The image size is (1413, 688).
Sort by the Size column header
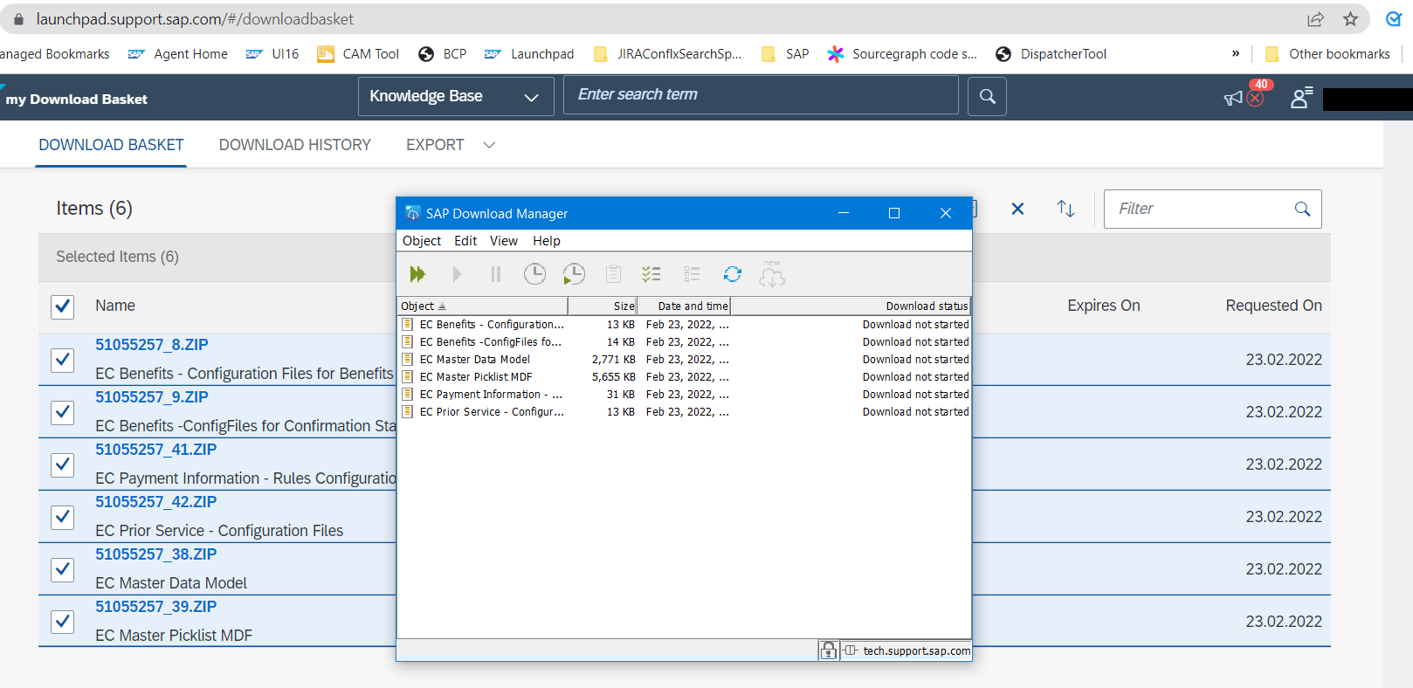(602, 306)
